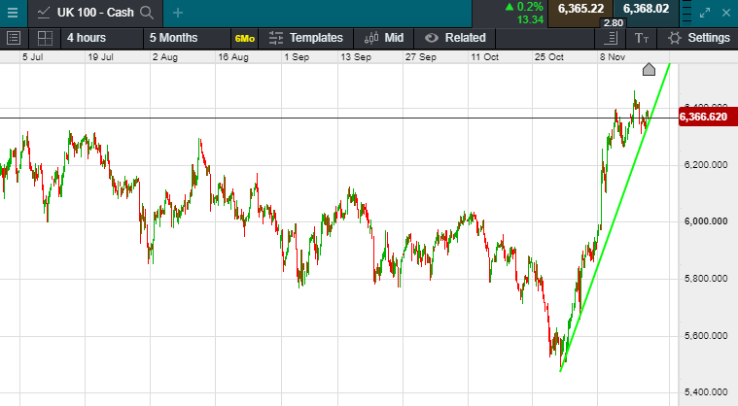Click the red 6,366.620 current price label
The height and width of the screenshot is (406, 738).
[703, 118]
